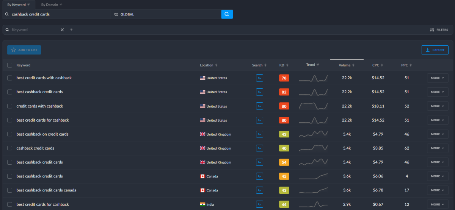Clear the Keyword filter with X icon
Image resolution: width=455 pixels, height=210 pixels.
click(62, 30)
